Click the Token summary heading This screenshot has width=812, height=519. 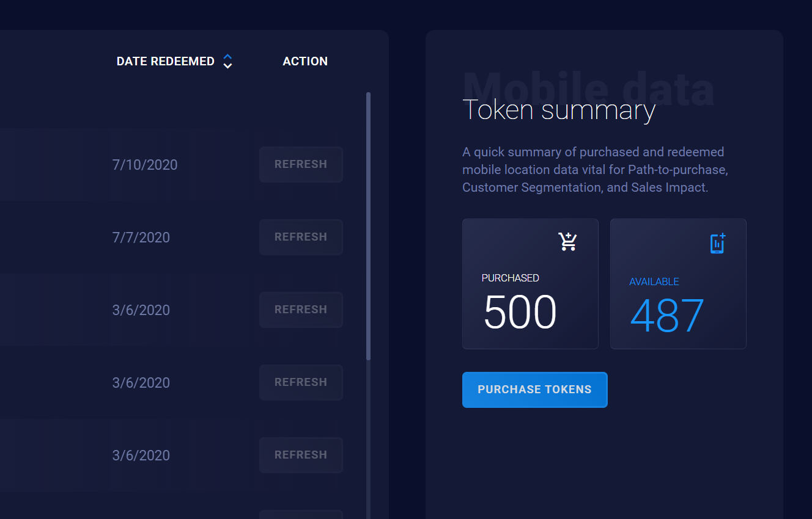coord(559,110)
